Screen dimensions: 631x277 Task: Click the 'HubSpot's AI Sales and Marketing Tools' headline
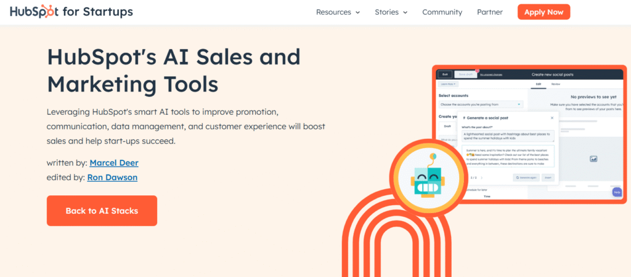[x=174, y=71]
